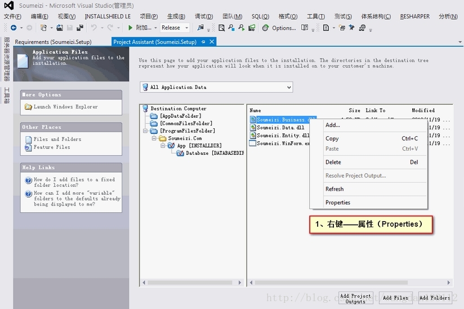Click the green Start debugging arrow
This screenshot has height=309, width=464.
pos(130,28)
